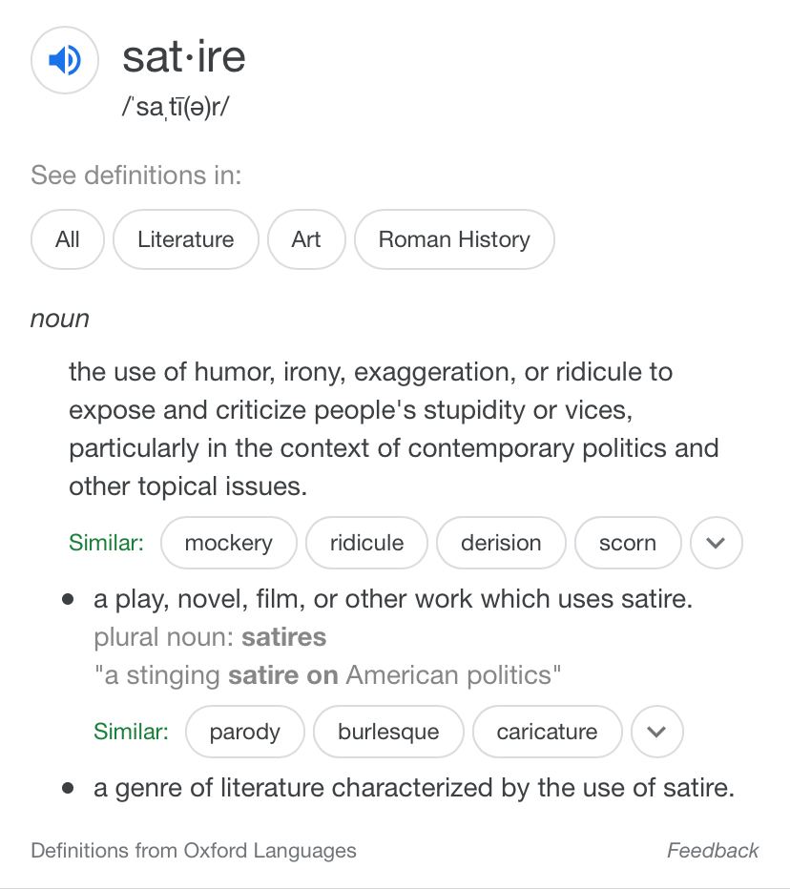Switch to Literature definitions

coord(185,239)
